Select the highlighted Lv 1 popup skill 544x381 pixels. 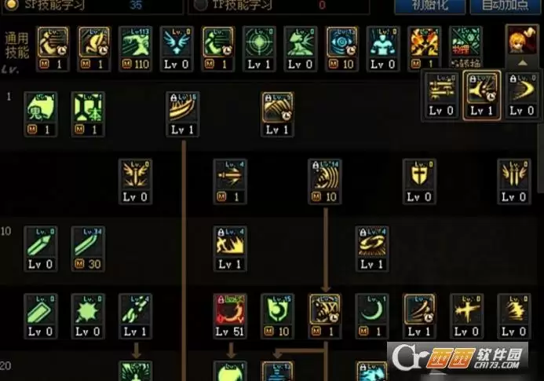pyautogui.click(x=481, y=95)
